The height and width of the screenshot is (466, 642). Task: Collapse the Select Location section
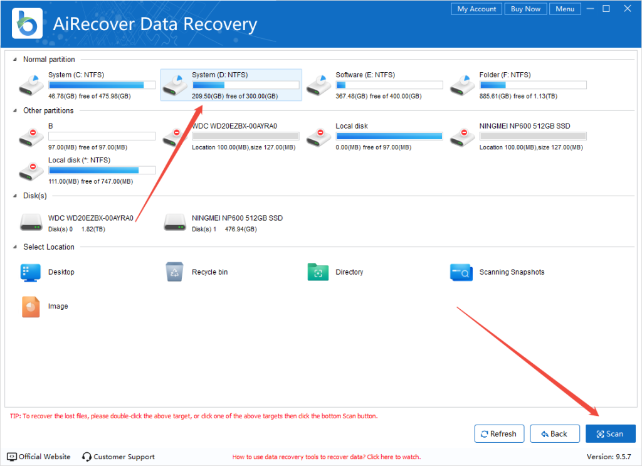[15, 247]
